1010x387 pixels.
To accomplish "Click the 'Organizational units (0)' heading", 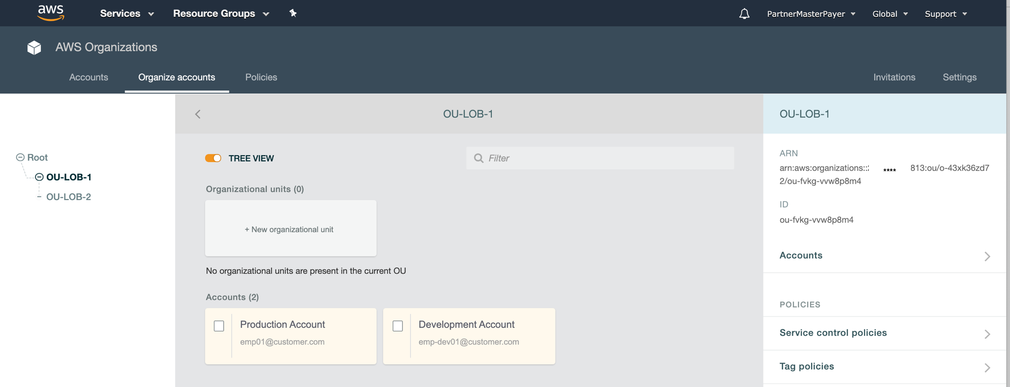I will [x=255, y=189].
